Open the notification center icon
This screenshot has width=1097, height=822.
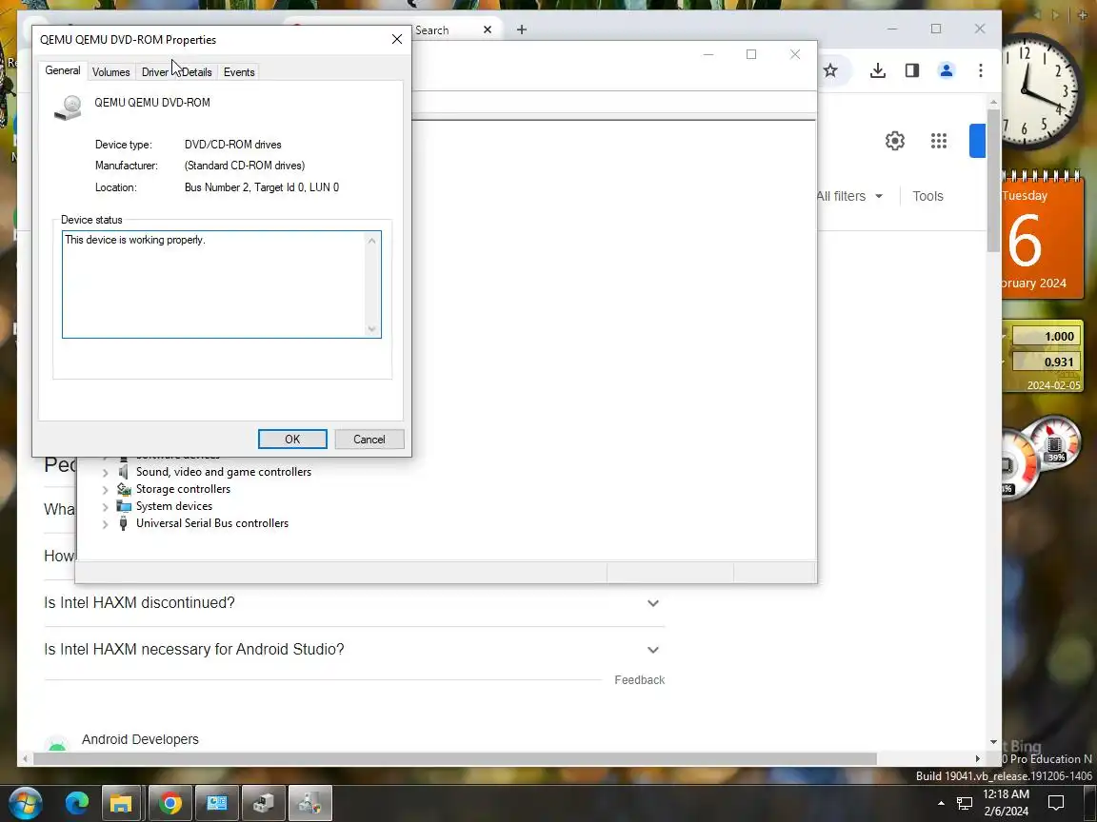pos(1056,803)
